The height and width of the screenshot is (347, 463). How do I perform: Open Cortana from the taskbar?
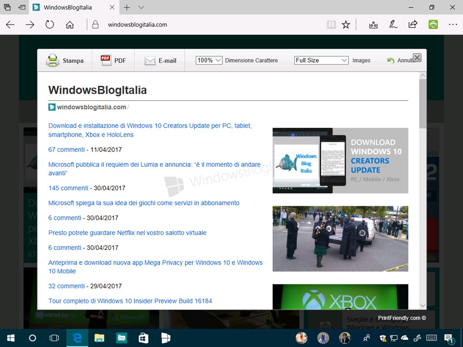(32, 338)
